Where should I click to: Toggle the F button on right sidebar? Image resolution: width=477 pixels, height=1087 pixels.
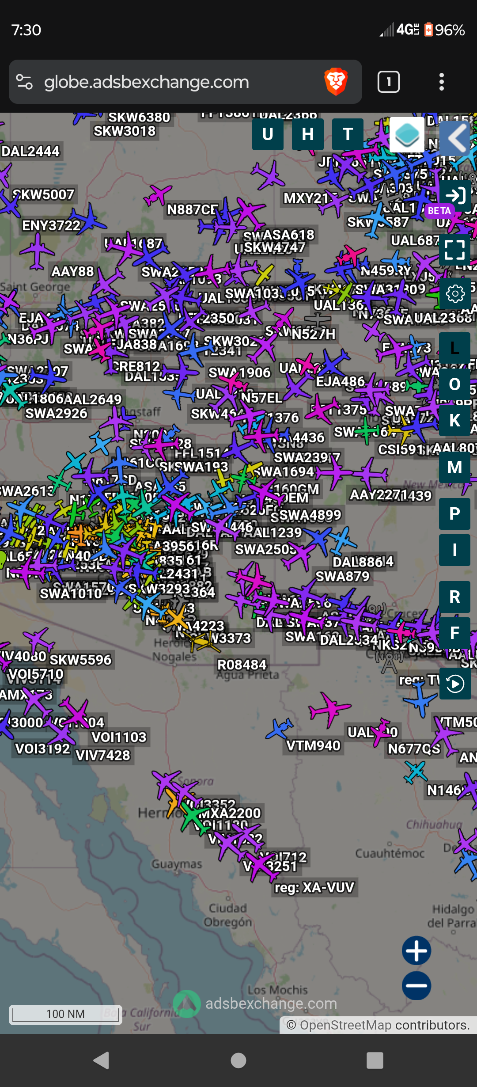click(x=455, y=633)
